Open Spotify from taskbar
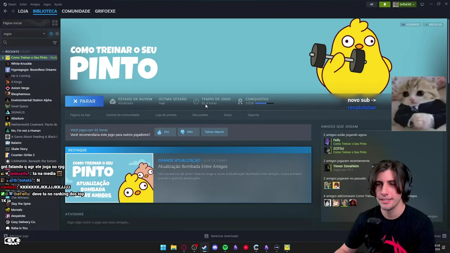This screenshot has height=253, width=450. click(225, 247)
